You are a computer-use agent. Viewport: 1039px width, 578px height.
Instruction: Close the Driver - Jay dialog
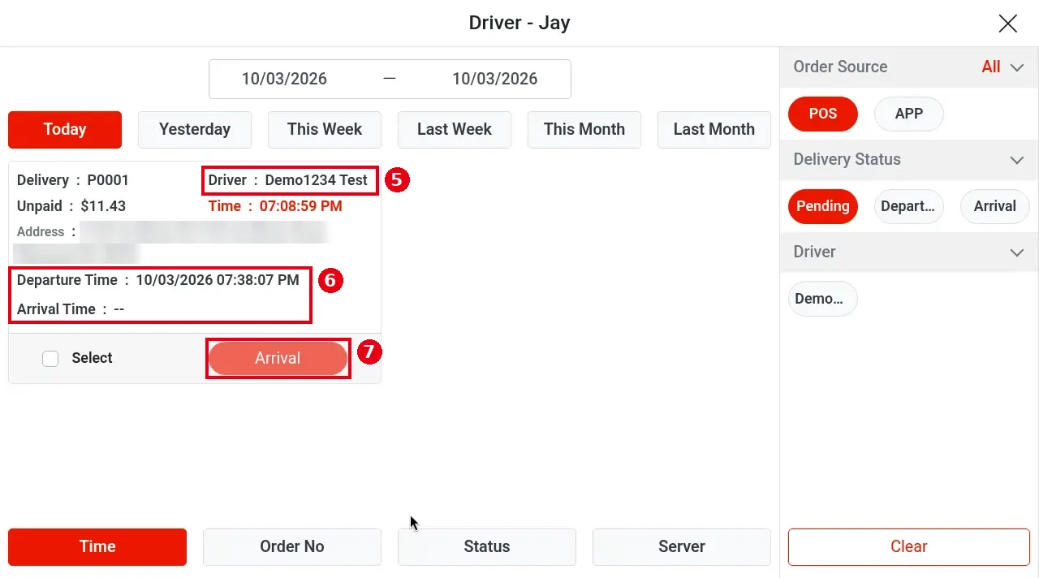click(x=1007, y=24)
